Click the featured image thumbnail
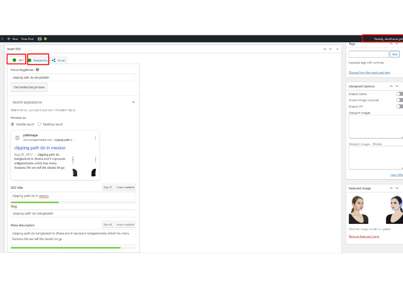Image resolution: width=403 pixels, height=302 pixels. pyautogui.click(x=376, y=209)
